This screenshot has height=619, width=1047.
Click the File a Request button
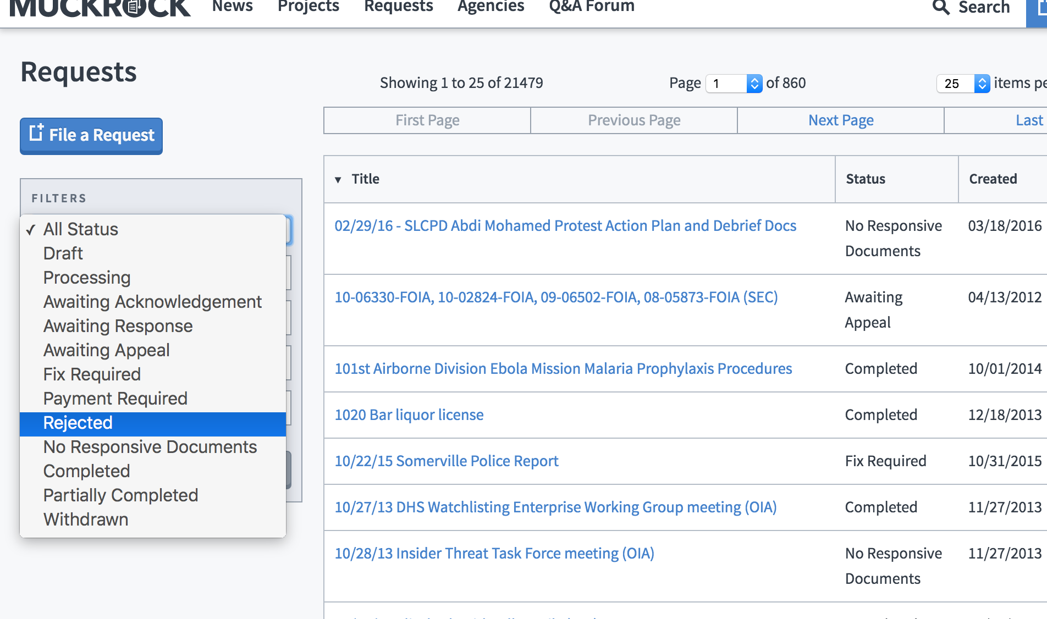click(91, 136)
